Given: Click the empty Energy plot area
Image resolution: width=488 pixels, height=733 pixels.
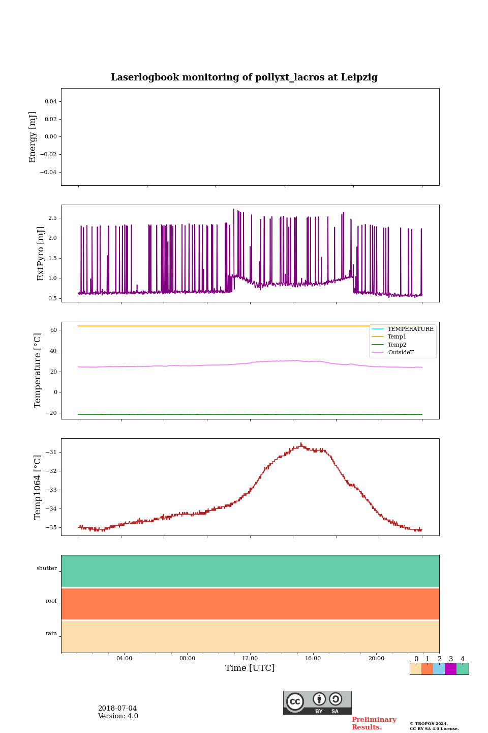Looking at the screenshot, I should pos(250,137).
